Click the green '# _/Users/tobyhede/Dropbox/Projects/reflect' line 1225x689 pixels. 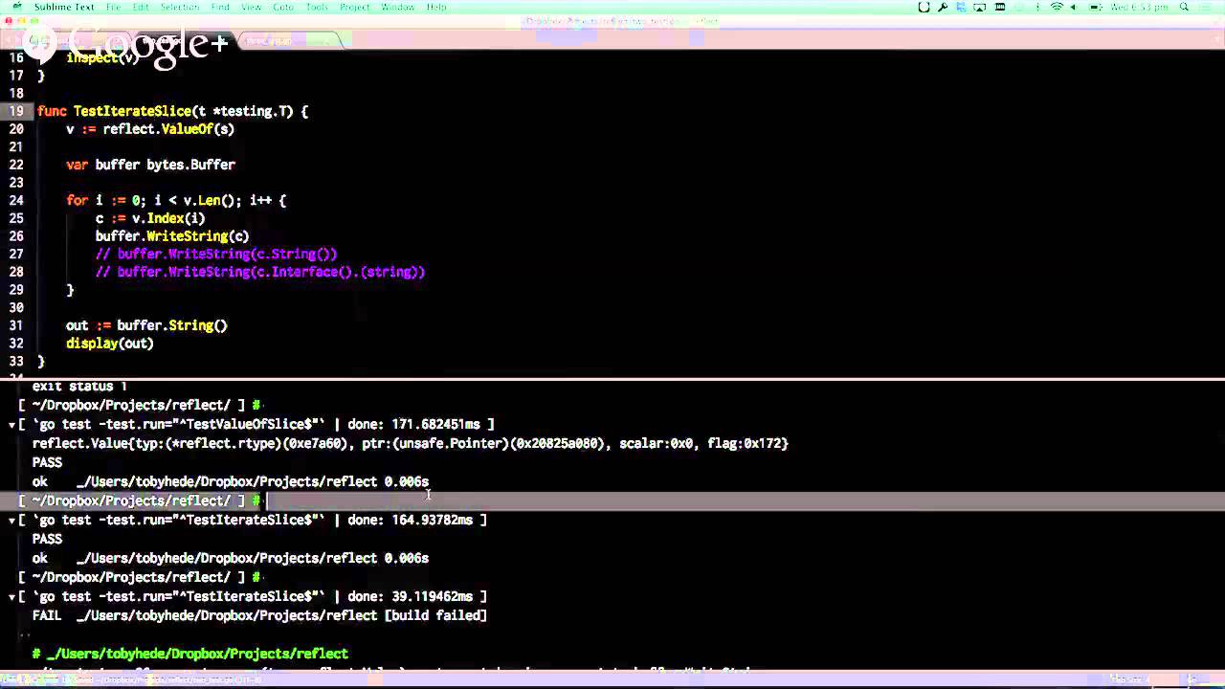pyautogui.click(x=190, y=654)
